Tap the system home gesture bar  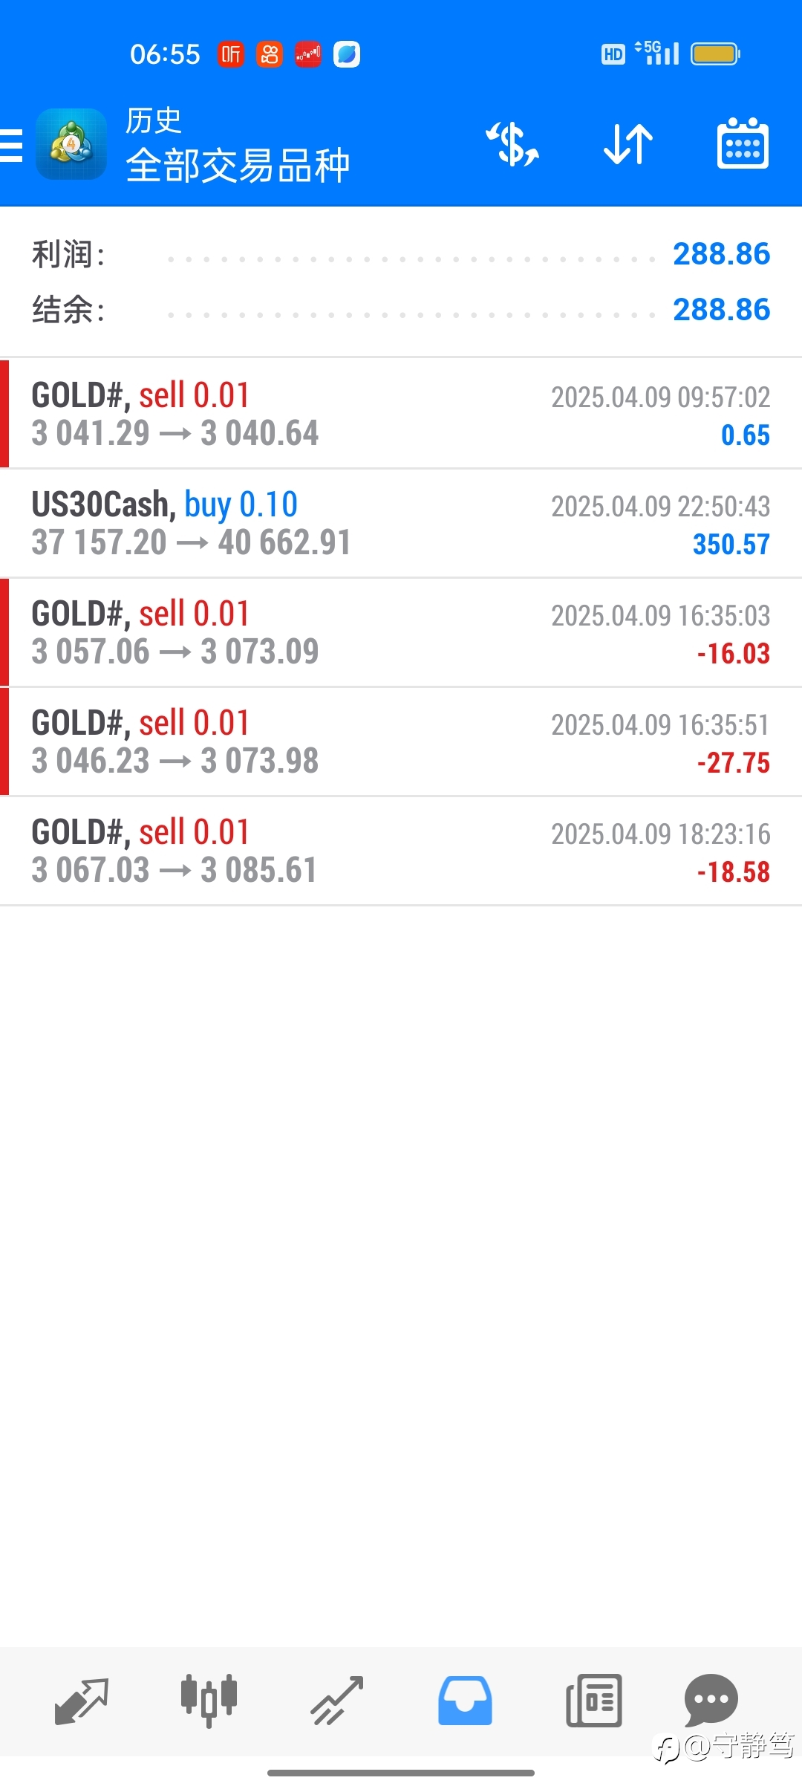coord(401,1773)
